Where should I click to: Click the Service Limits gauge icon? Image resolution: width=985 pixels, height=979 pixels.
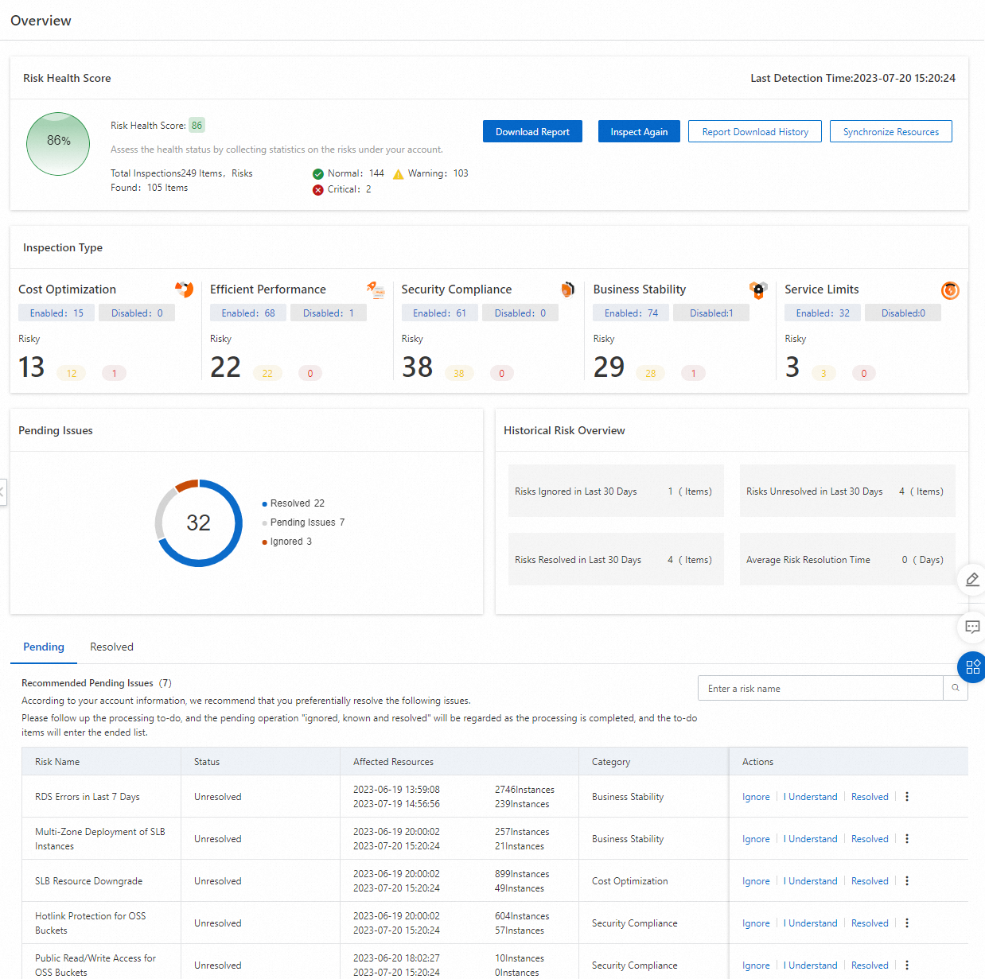pos(950,290)
